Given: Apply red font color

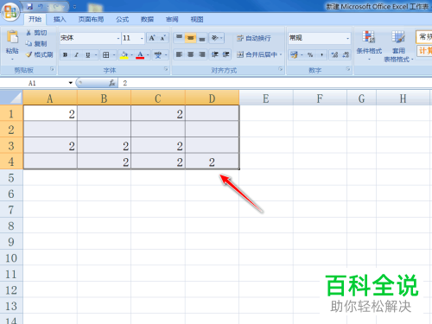Looking at the screenshot, I should 140,54.
